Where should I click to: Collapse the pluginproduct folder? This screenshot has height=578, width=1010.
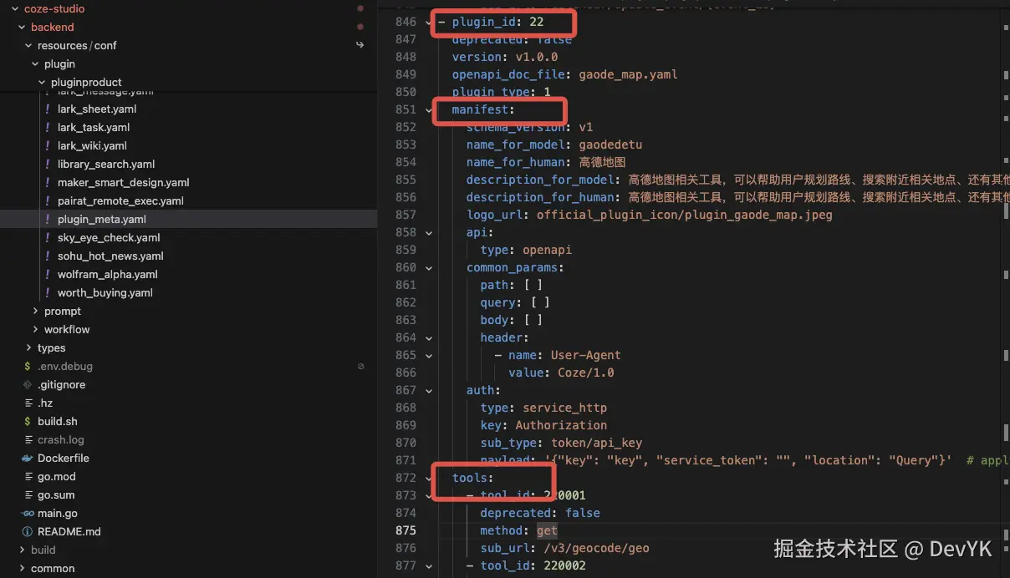pos(42,83)
